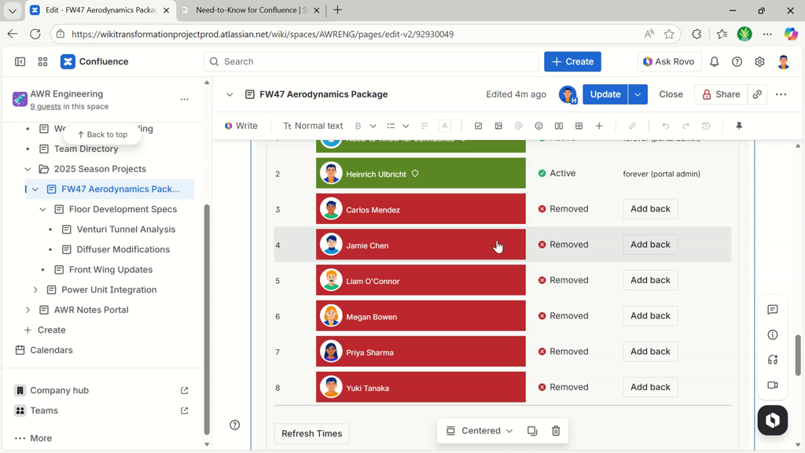Open the Centered alignment dropdown
This screenshot has height=453, width=805.
coord(480,431)
